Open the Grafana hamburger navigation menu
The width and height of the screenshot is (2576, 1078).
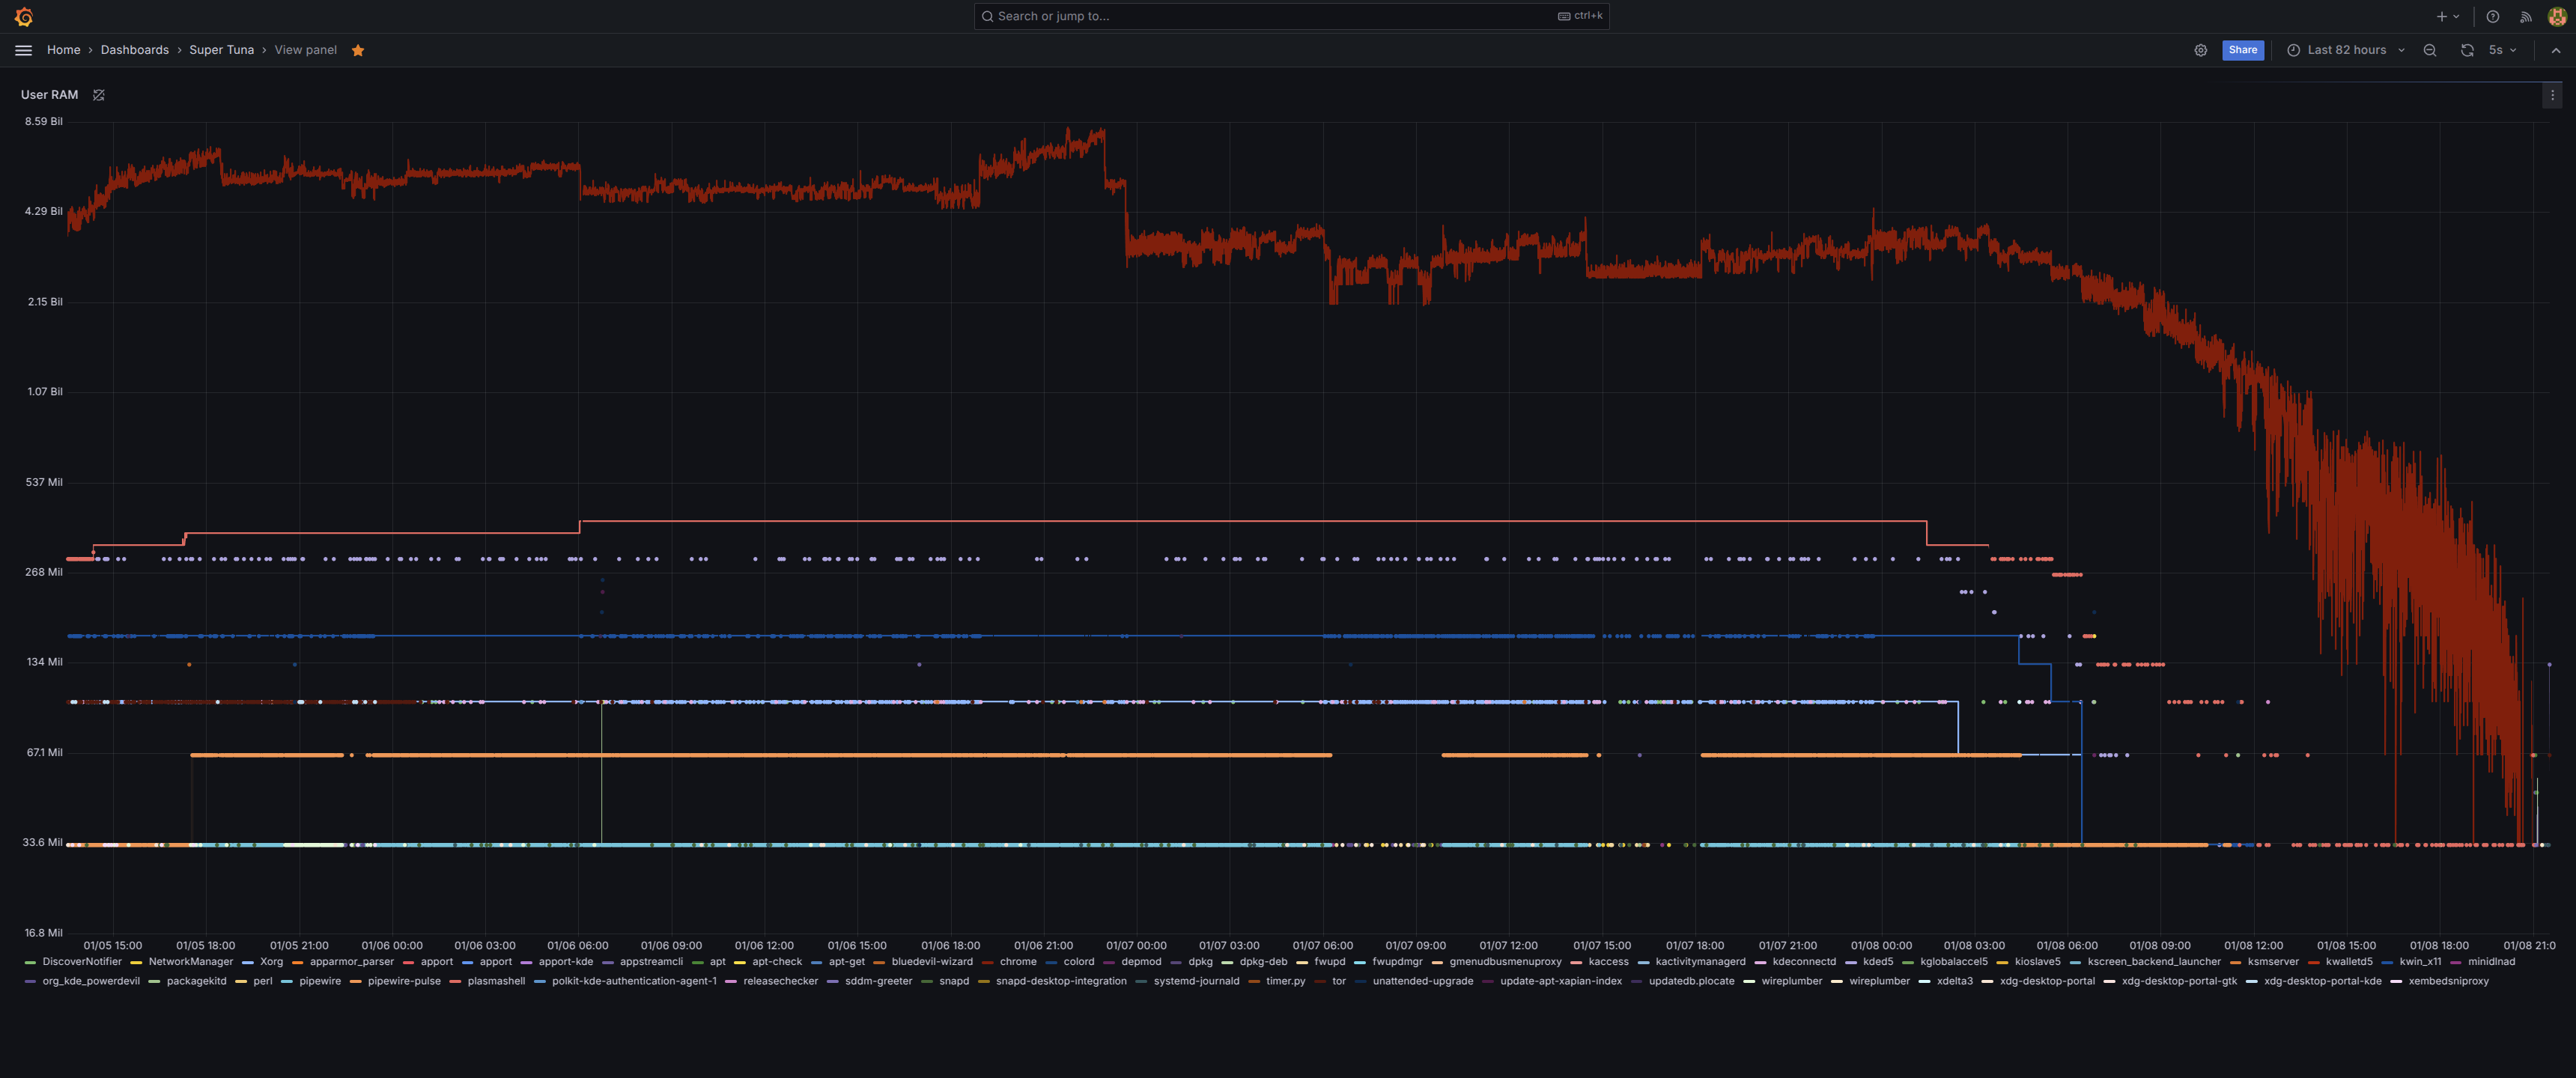[x=23, y=50]
